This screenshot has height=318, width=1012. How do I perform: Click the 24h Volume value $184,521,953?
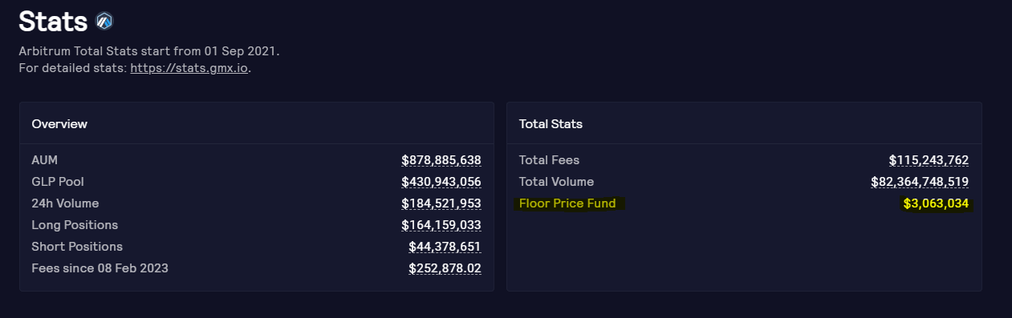pyautogui.click(x=441, y=203)
